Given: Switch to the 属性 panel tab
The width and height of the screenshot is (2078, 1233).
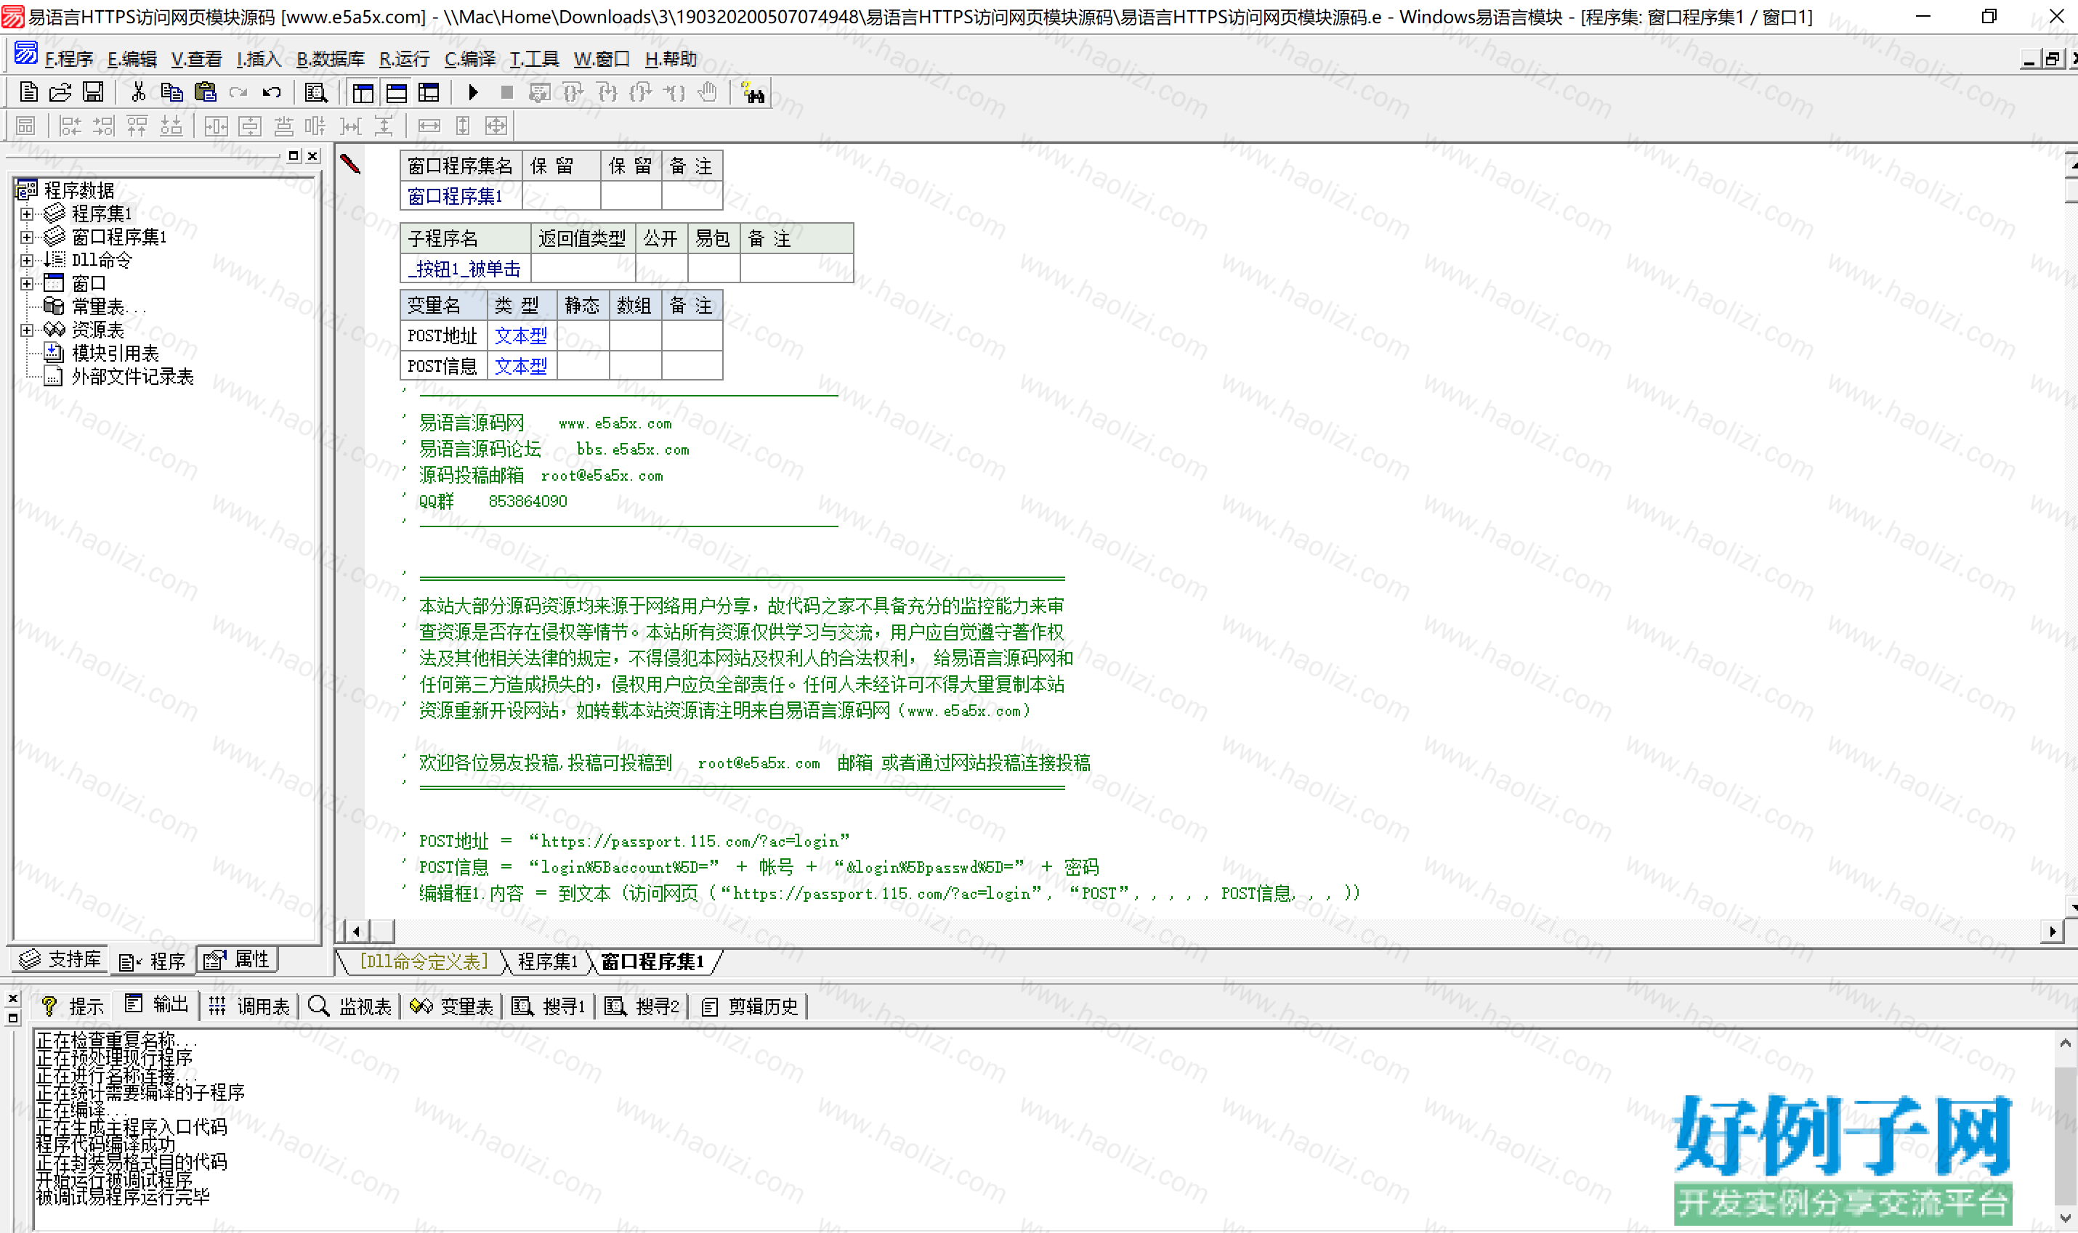Looking at the screenshot, I should [238, 961].
